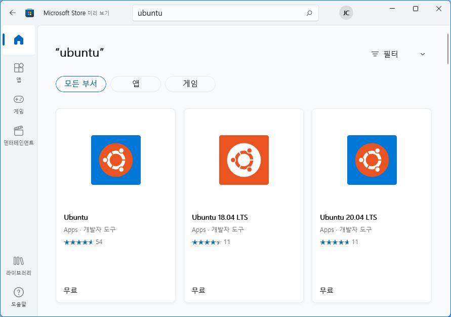This screenshot has height=317, width=451.
Task: Go back with the arrow icon
Action: pyautogui.click(x=12, y=13)
